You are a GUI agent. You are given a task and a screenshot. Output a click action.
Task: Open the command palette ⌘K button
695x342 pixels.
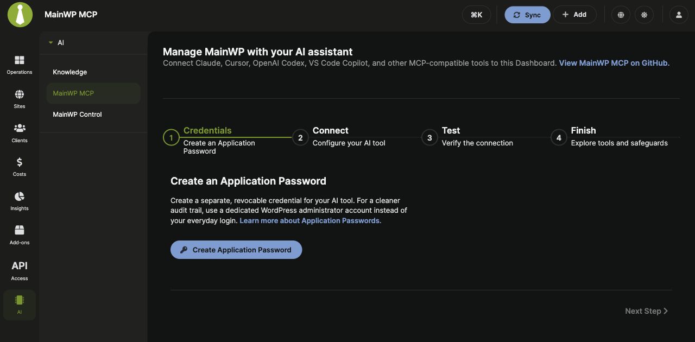[476, 15]
